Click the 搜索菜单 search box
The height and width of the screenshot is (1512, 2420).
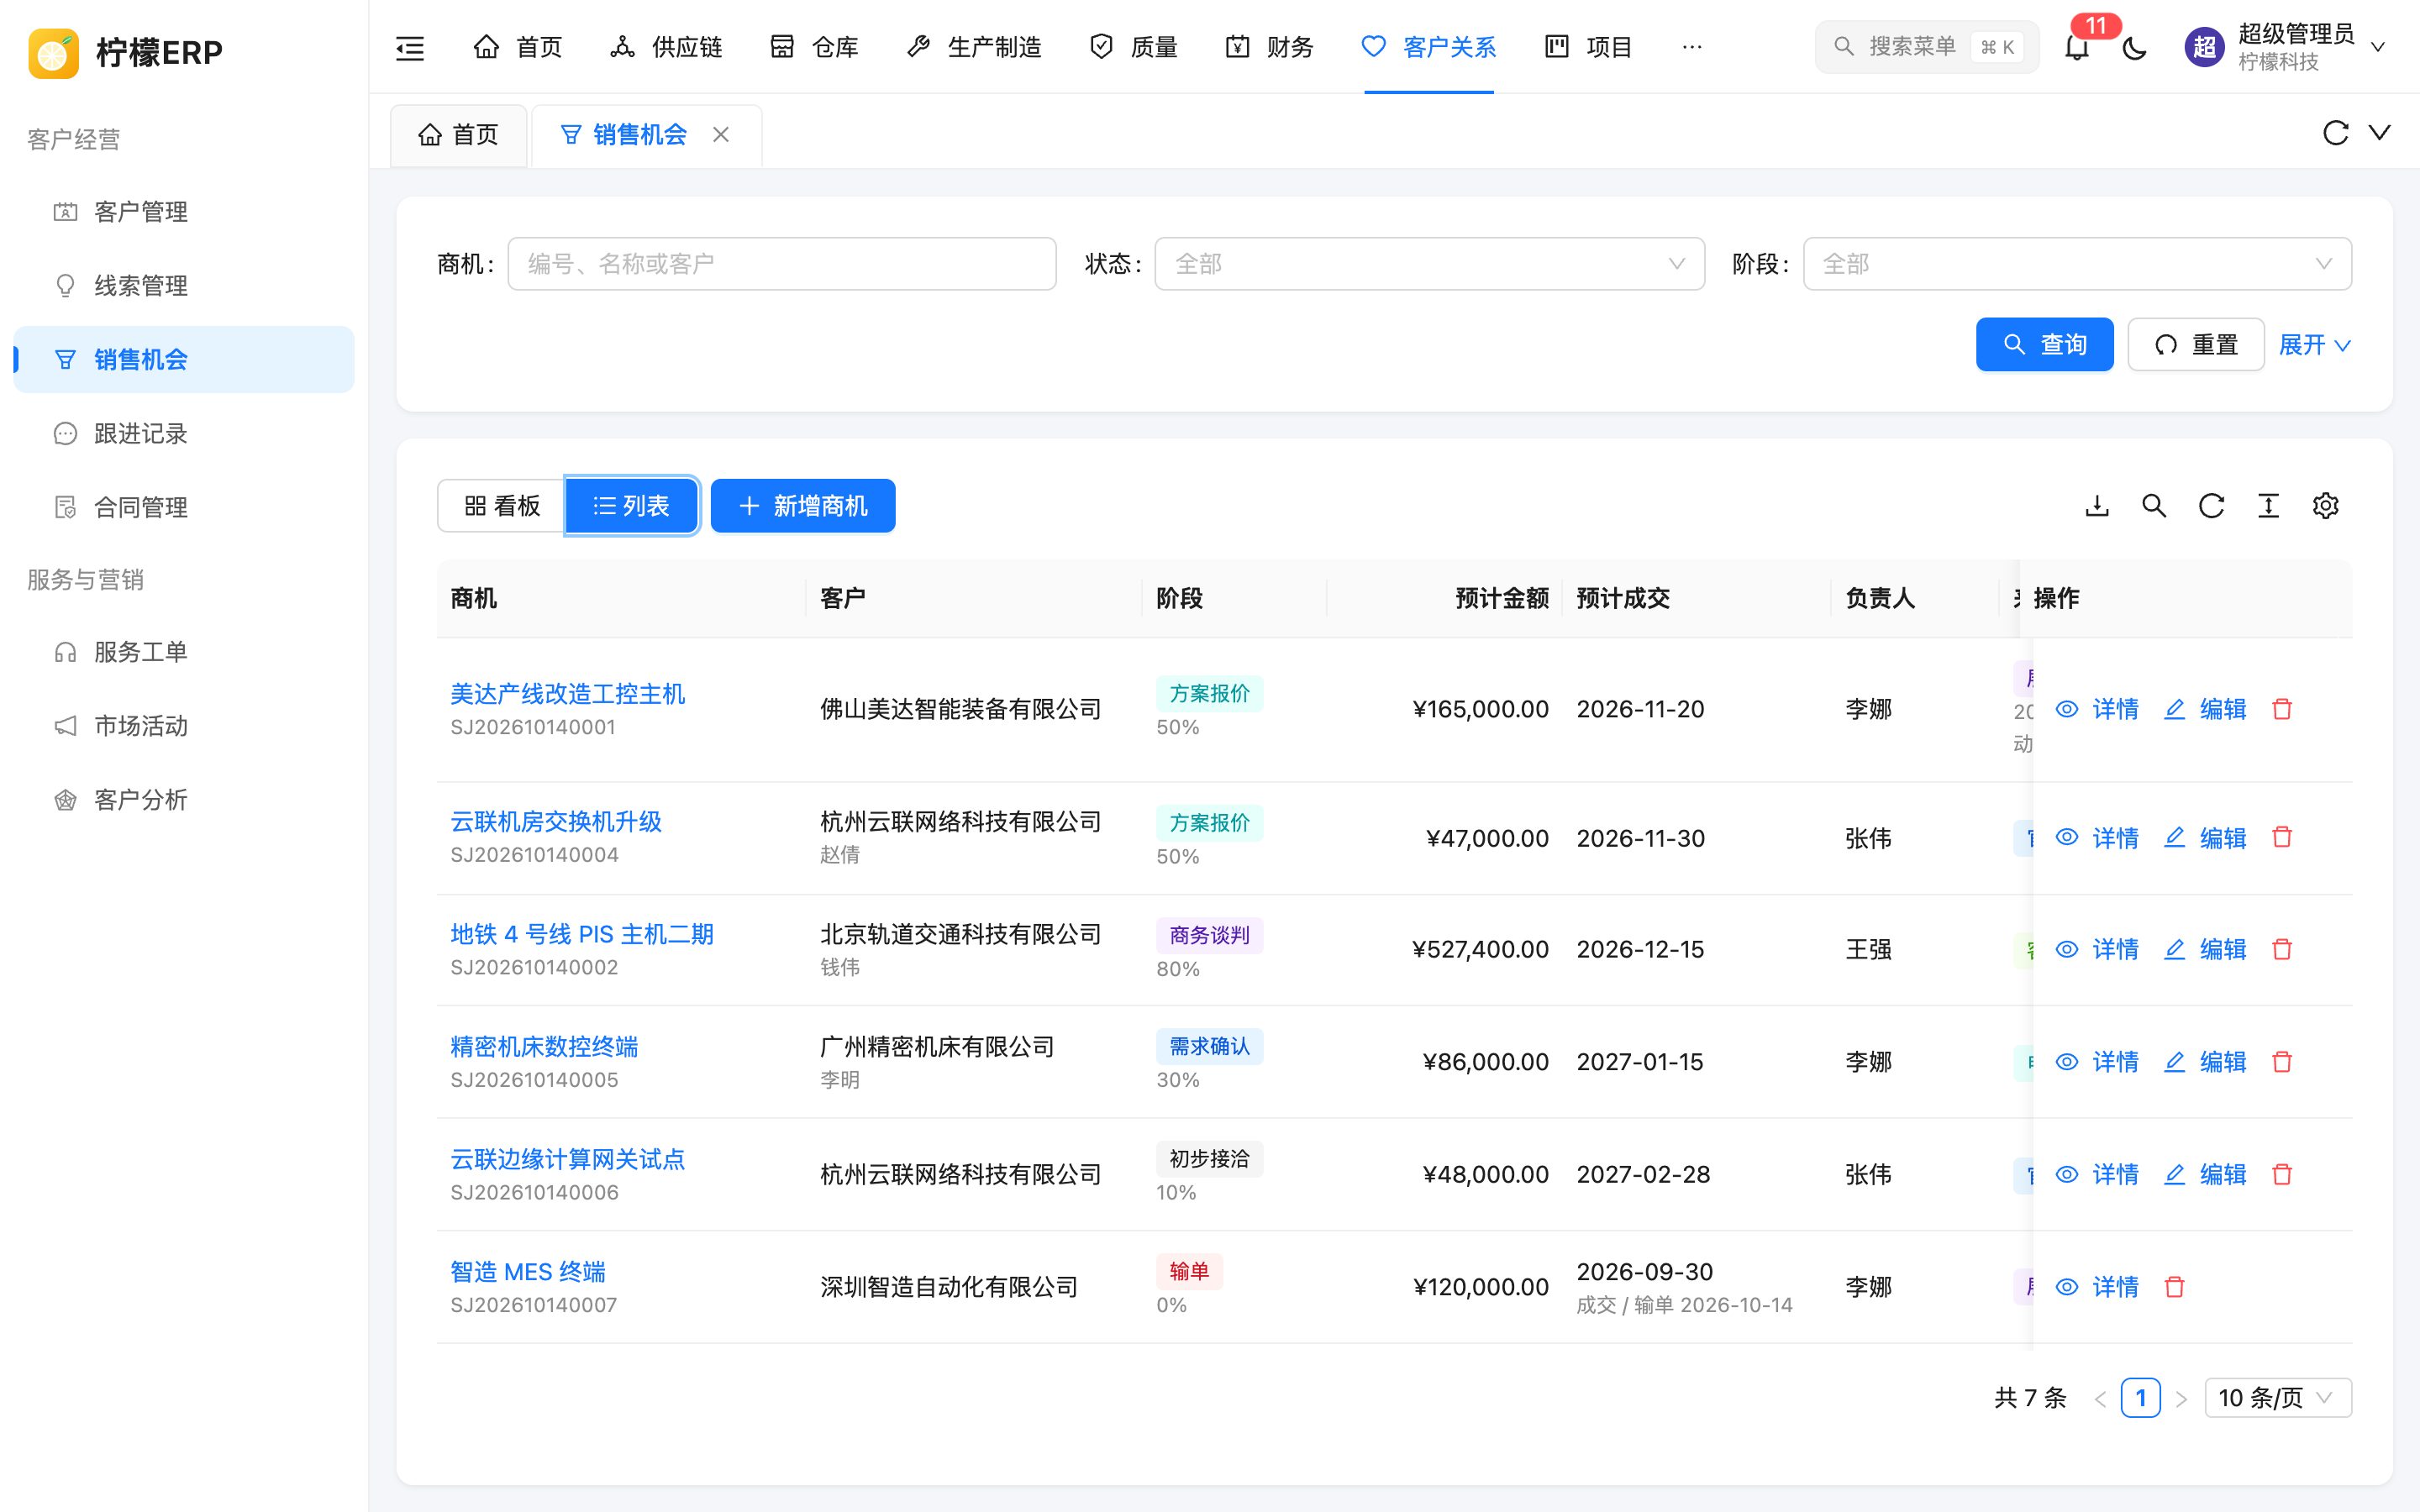(1927, 47)
